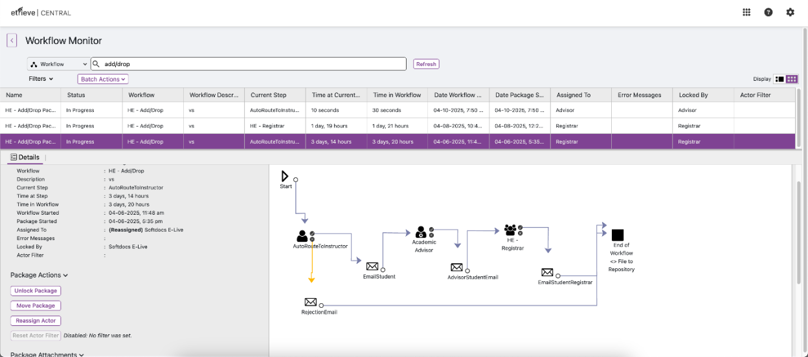
Task: Click the '04-06-2025, 11:48 am' workflow started value
Action: (x=137, y=213)
